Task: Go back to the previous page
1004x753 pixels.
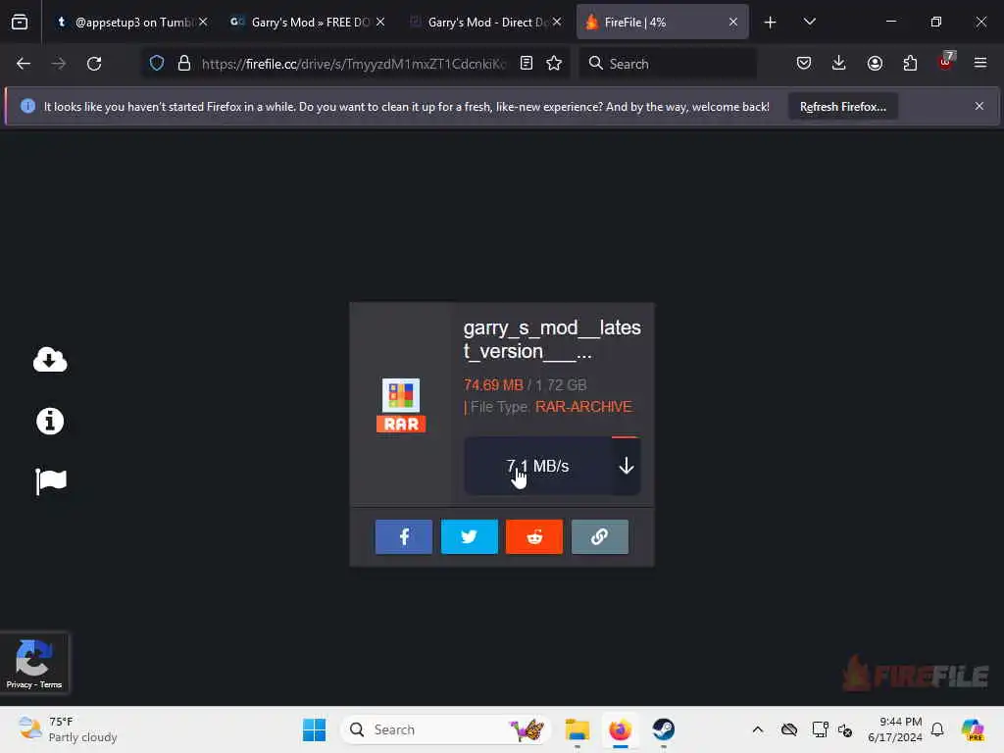Action: [x=24, y=64]
